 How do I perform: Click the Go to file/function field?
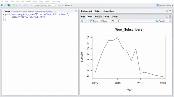(44, 5)
